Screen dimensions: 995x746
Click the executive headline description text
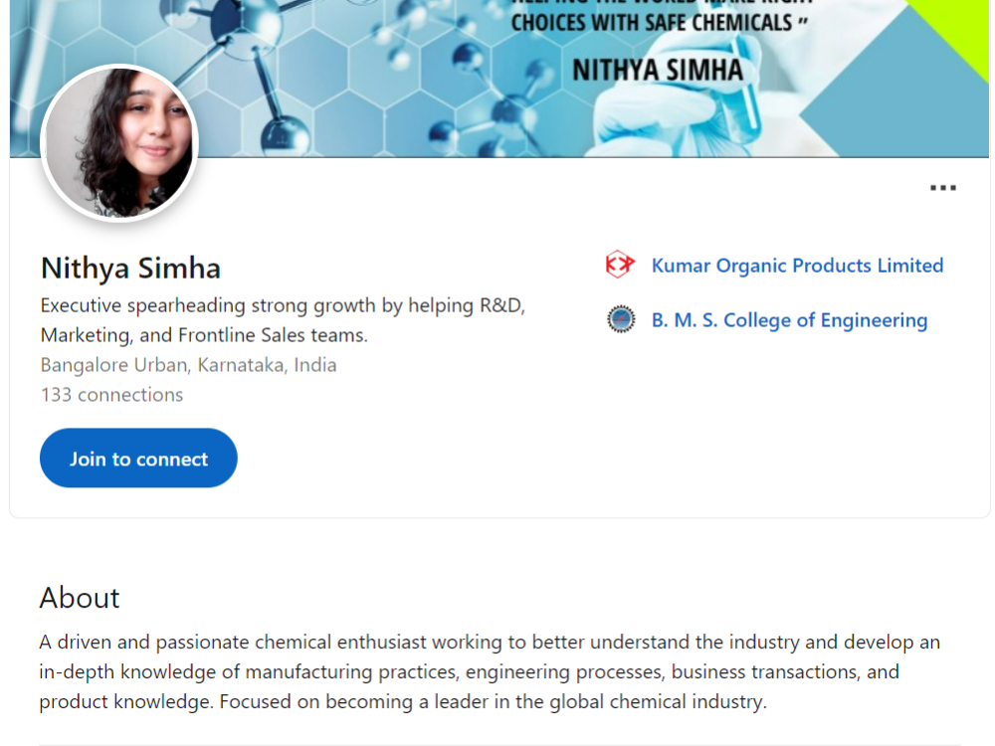coord(283,319)
